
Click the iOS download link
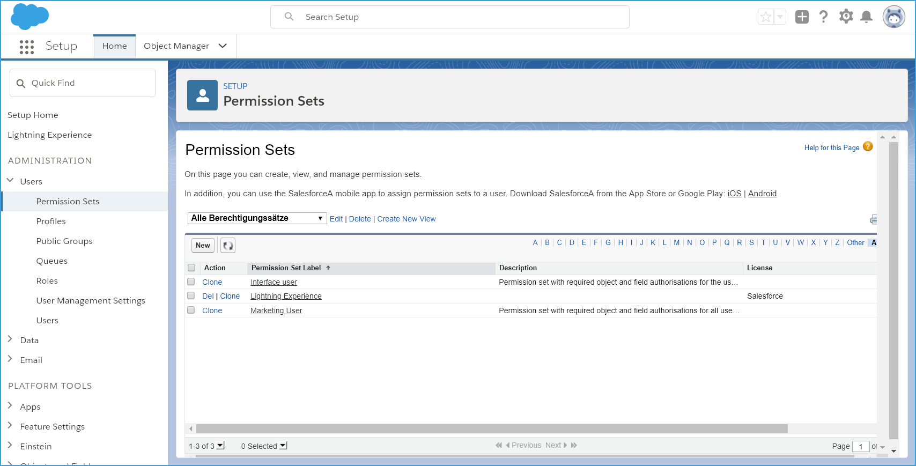click(734, 194)
